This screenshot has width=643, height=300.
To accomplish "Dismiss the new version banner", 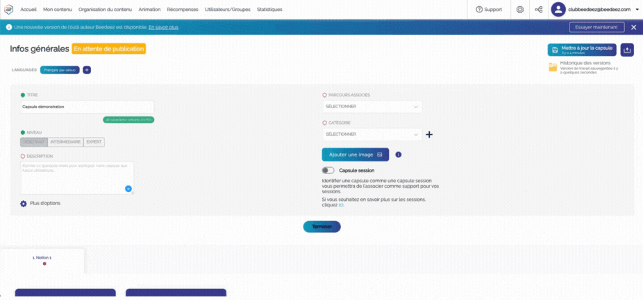I will (x=633, y=27).
